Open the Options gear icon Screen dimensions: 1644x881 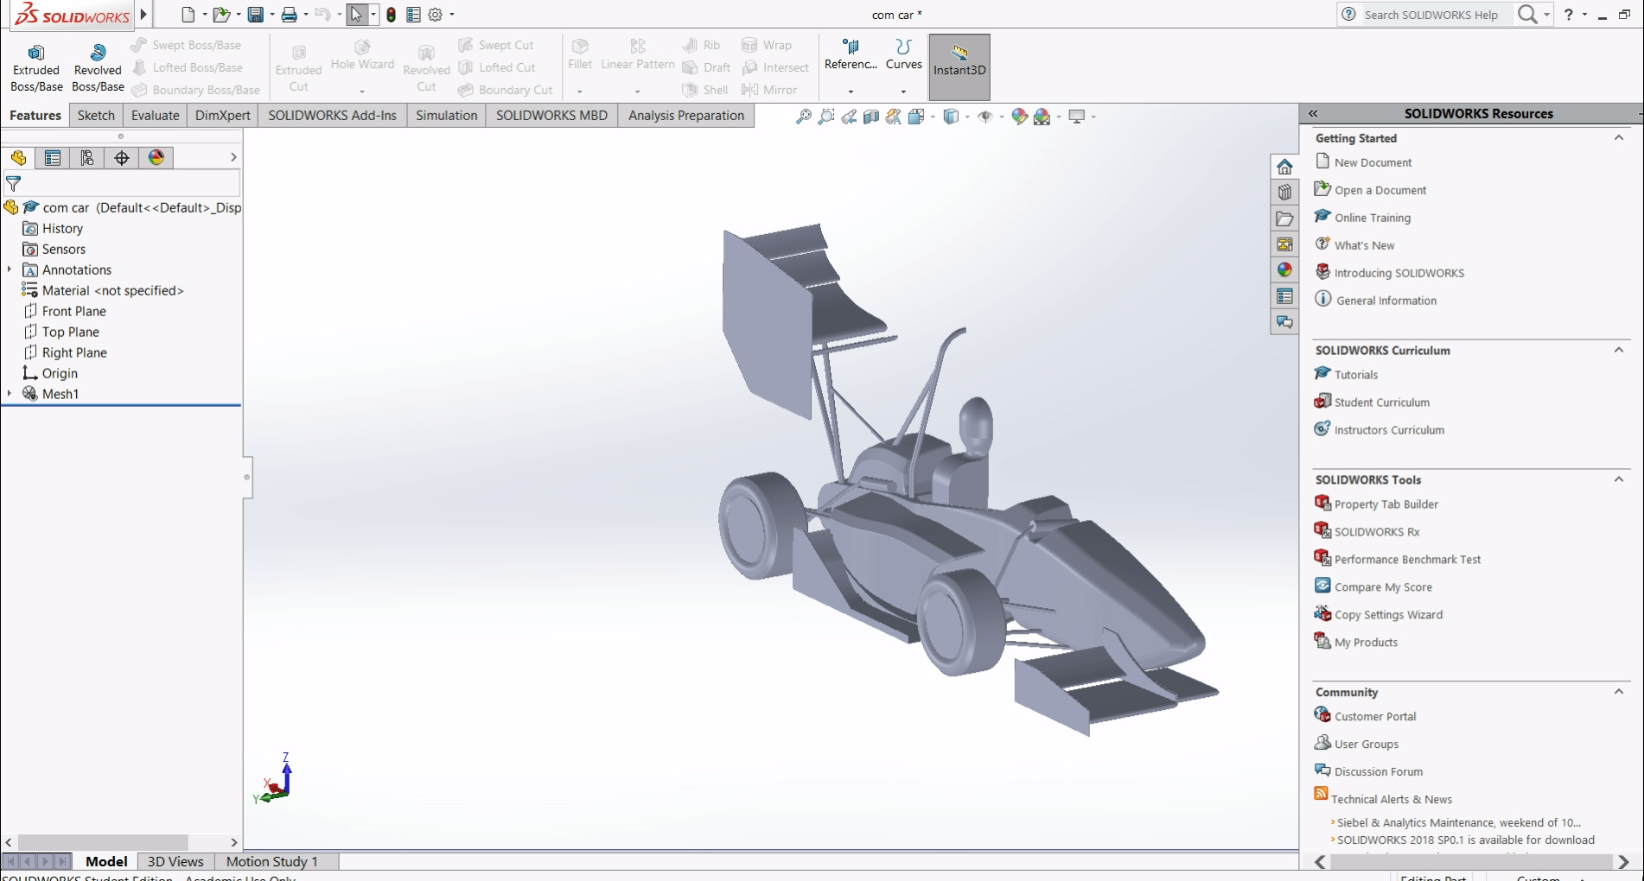pos(436,15)
